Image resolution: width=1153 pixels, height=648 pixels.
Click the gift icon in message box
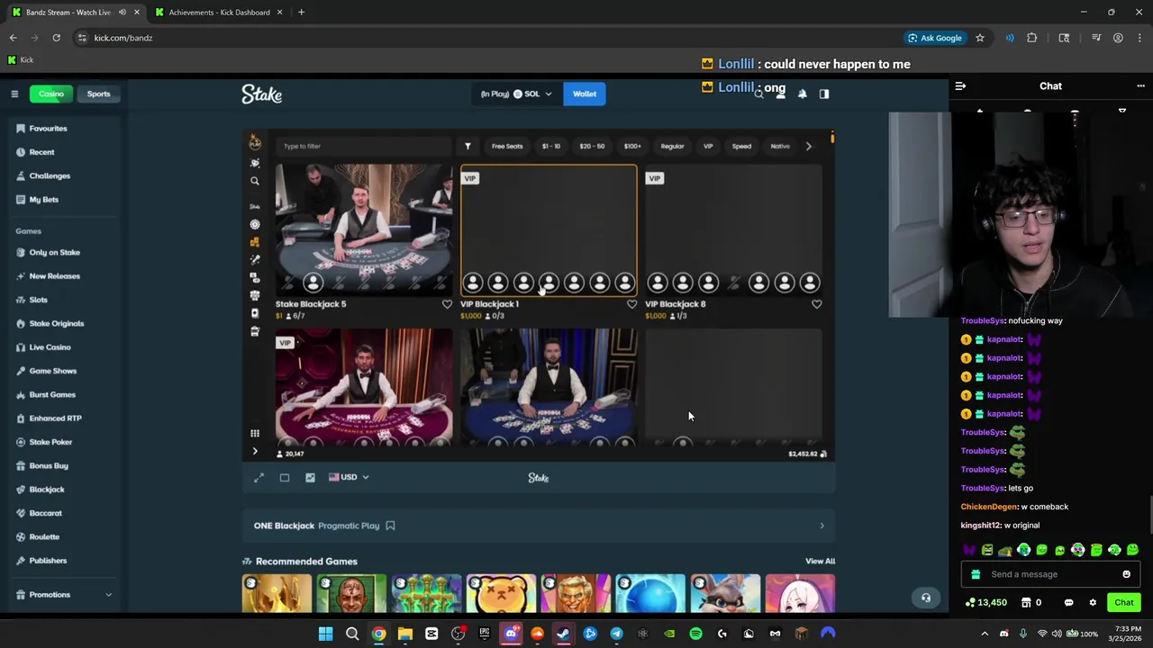(976, 574)
